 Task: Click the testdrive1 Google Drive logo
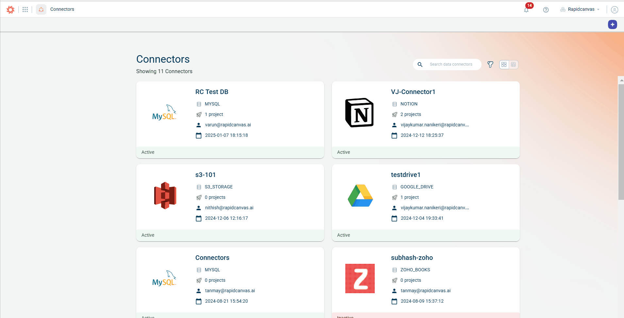360,196
